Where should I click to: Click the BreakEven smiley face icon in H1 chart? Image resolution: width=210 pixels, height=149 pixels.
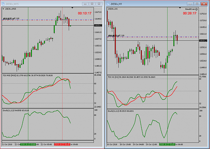196,9
